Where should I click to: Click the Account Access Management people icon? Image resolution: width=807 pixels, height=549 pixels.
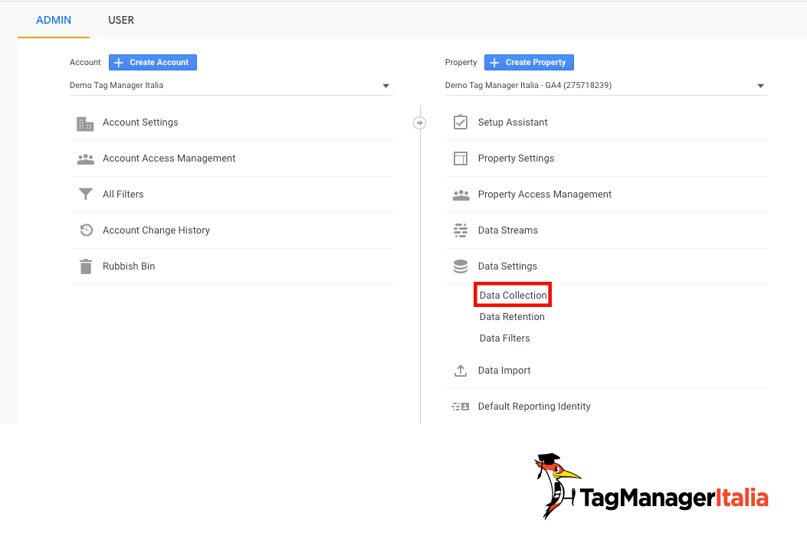[x=85, y=159]
